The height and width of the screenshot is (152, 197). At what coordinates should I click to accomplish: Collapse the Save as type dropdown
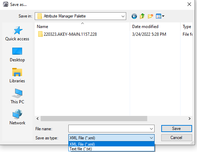(x=151, y=138)
